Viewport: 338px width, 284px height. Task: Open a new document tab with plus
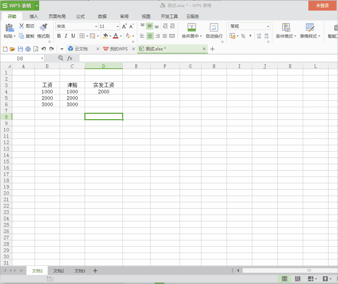pyautogui.click(x=212, y=49)
